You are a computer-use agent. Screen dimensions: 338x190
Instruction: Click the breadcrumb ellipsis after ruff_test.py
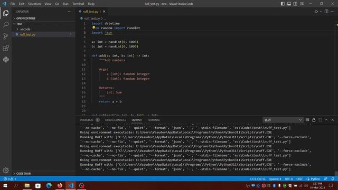[105, 18]
